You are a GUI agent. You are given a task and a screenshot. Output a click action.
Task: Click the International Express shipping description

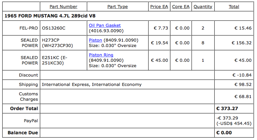click(x=92, y=85)
